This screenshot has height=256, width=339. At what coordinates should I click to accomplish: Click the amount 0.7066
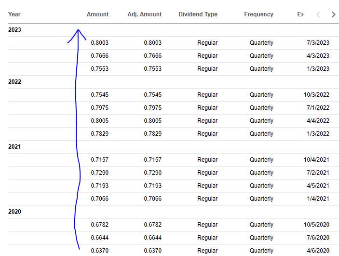tap(100, 198)
